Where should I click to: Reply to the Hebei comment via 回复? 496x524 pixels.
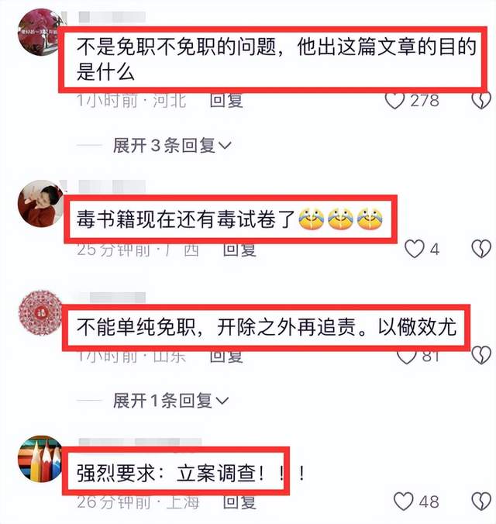point(226,101)
